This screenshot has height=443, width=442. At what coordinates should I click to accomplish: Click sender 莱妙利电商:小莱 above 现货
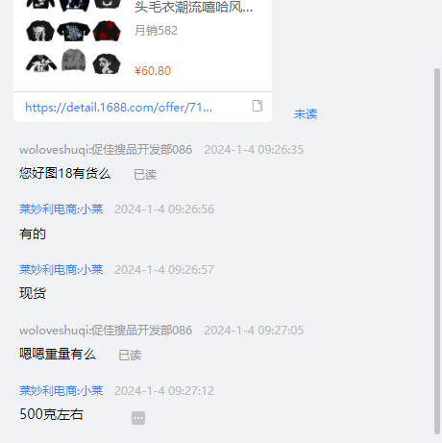tap(61, 270)
